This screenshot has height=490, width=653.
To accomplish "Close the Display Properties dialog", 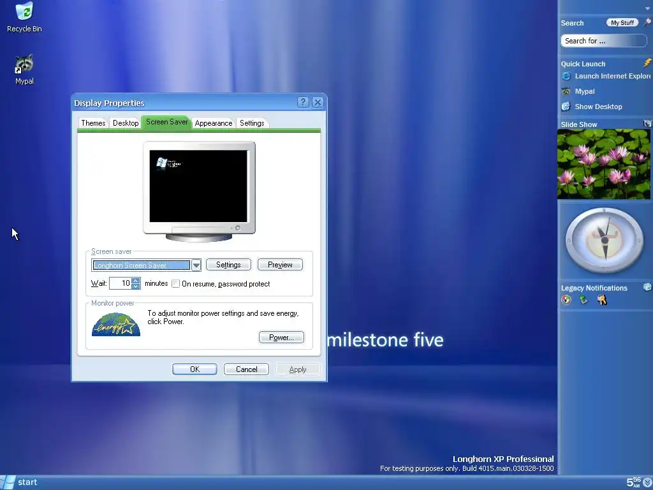I will 318,102.
